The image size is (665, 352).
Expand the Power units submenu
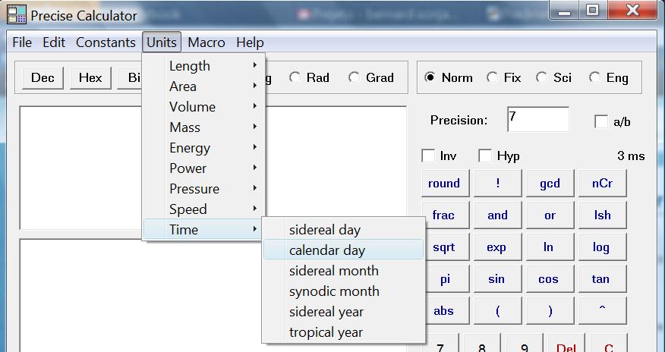coord(203,168)
